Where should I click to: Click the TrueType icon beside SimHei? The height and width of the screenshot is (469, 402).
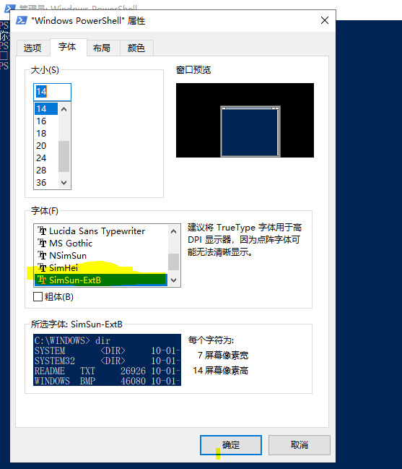[42, 267]
